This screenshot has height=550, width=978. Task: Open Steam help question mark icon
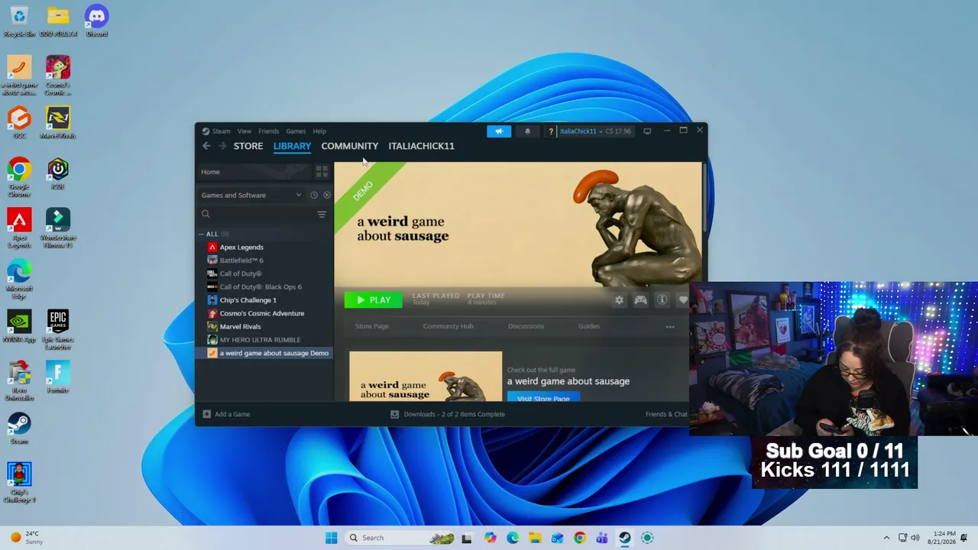[x=550, y=131]
